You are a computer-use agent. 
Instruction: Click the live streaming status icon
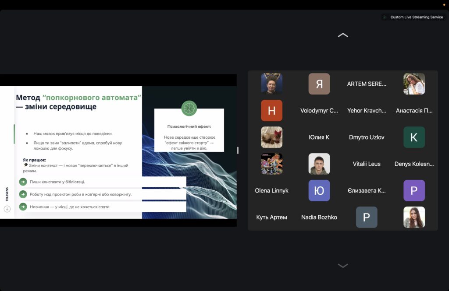point(385,18)
